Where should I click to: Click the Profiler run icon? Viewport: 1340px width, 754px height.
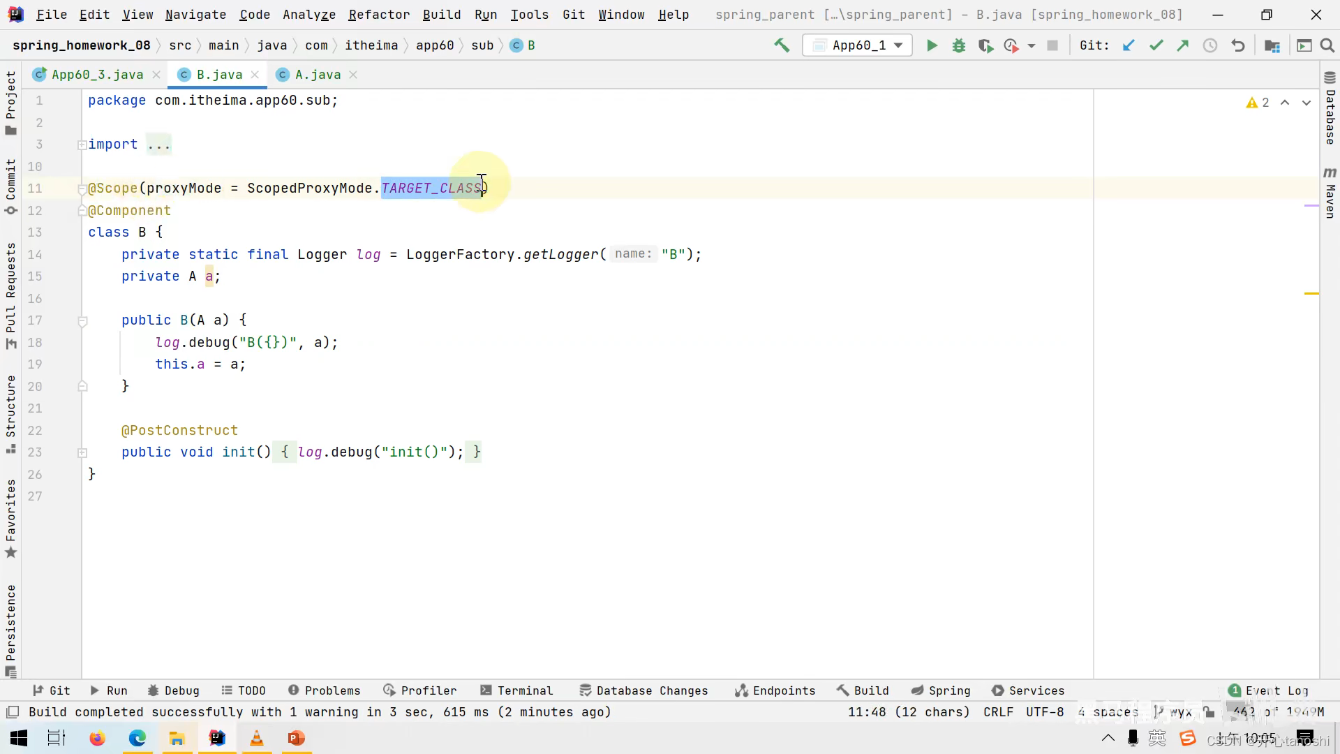point(1011,45)
